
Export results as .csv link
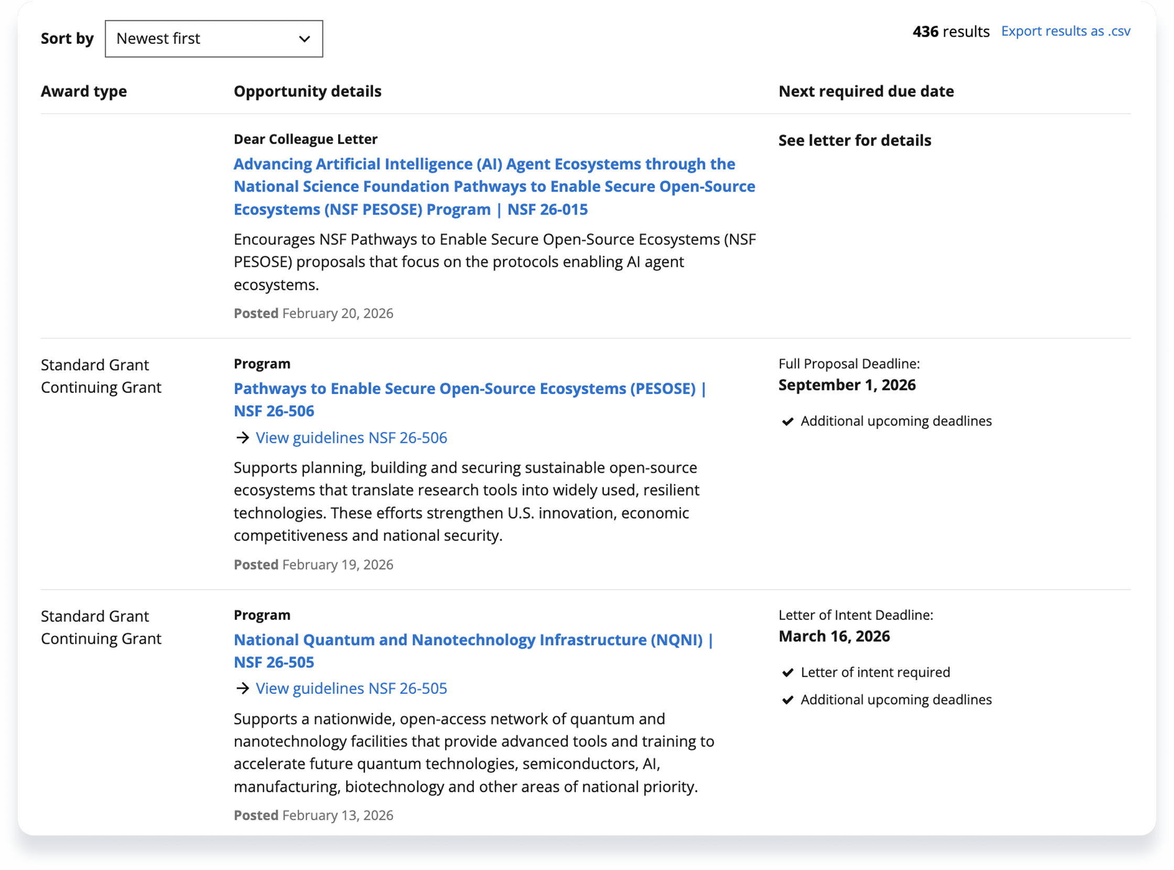click(x=1065, y=31)
